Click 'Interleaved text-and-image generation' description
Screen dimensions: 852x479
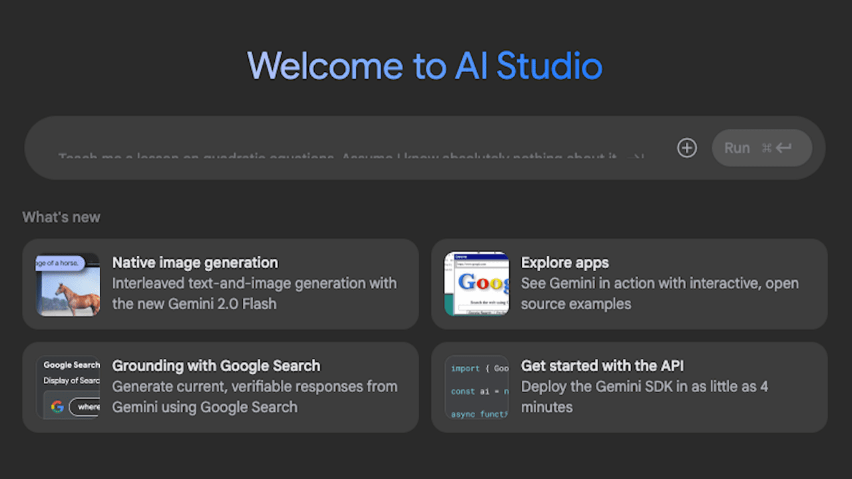pyautogui.click(x=254, y=293)
